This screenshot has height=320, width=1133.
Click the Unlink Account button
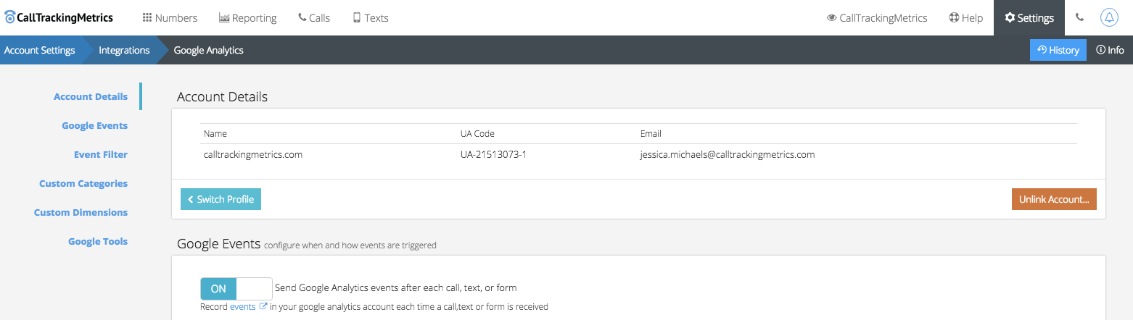click(x=1053, y=199)
